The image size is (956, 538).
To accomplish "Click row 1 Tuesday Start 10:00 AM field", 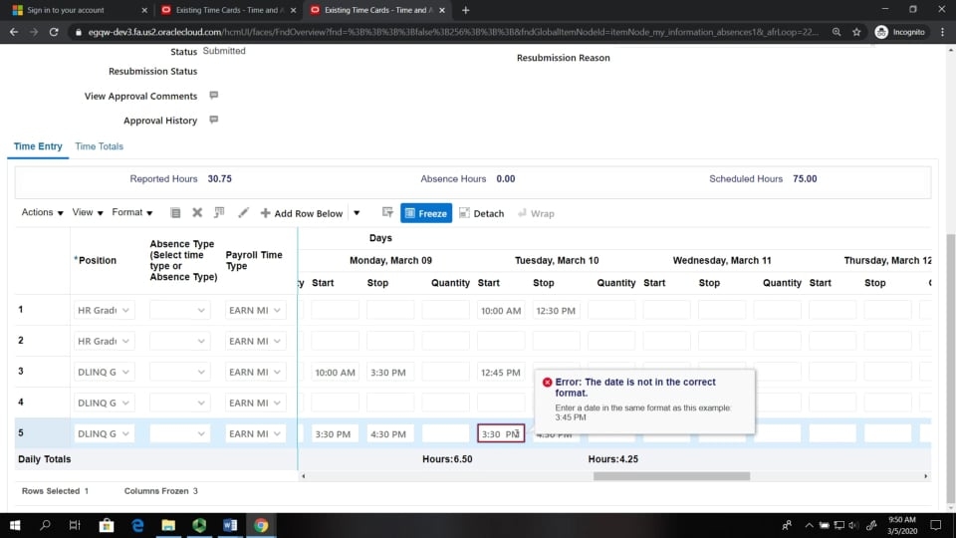I will coord(501,311).
